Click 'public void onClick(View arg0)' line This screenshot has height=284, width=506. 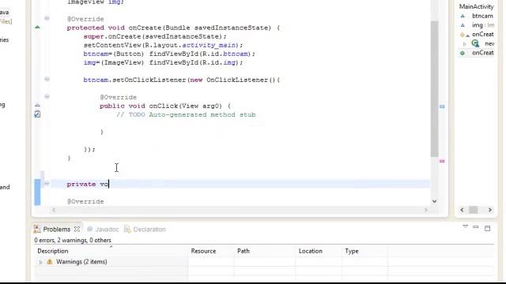pos(165,106)
